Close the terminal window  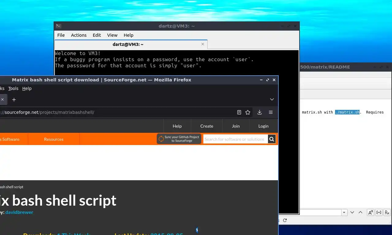pos(295,26)
